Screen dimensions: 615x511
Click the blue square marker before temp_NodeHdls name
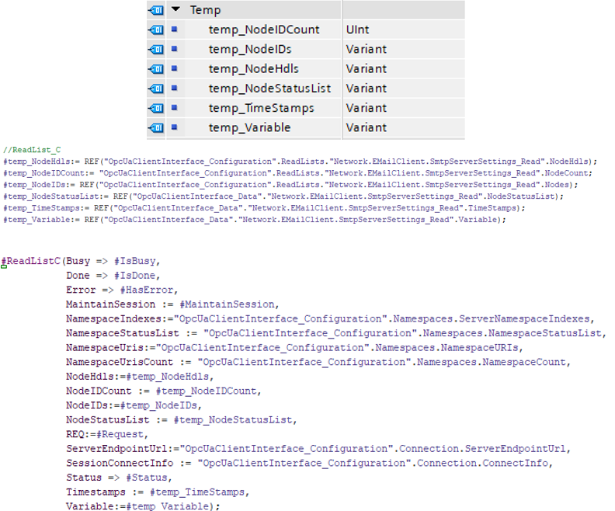[x=175, y=69]
